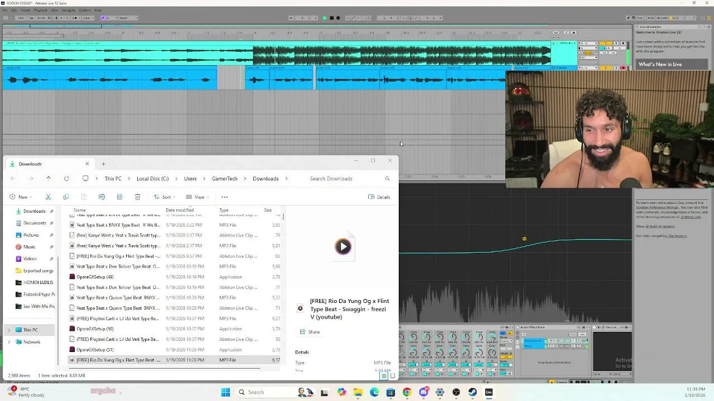Open Ableton Options menu
This screenshot has height=401, width=714.
85,10
